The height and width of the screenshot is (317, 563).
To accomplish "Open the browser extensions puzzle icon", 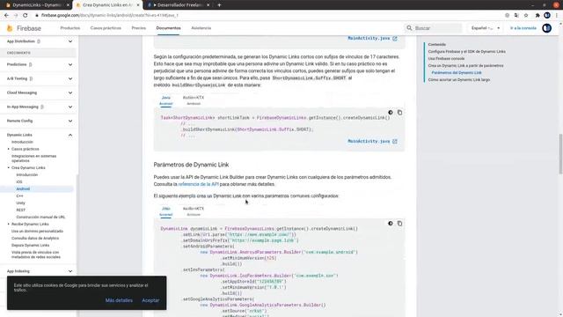I will point(537,15).
